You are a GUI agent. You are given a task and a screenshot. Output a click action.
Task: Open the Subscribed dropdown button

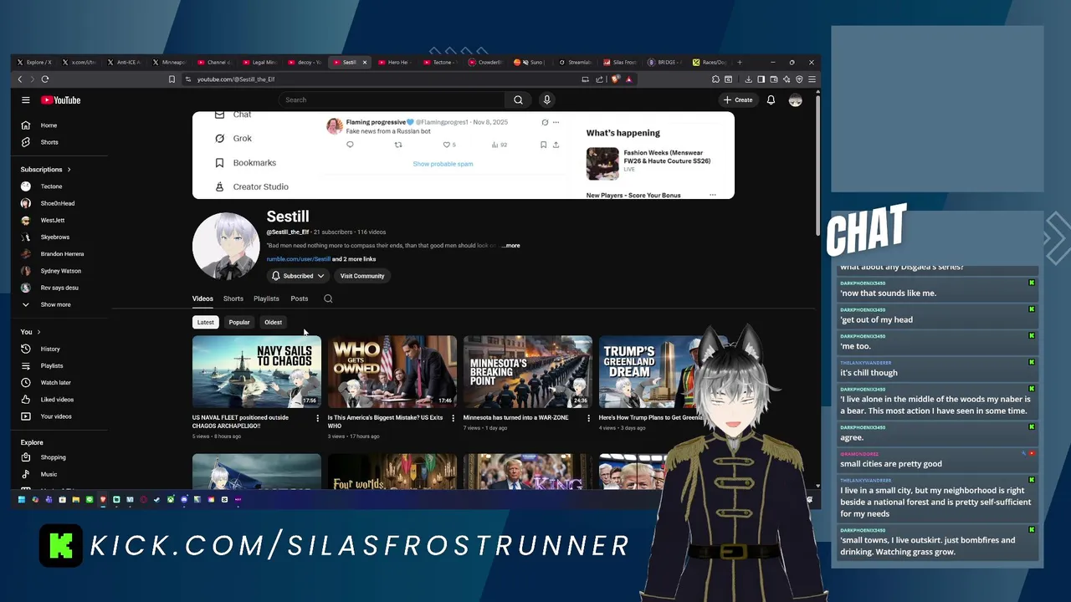click(x=298, y=276)
